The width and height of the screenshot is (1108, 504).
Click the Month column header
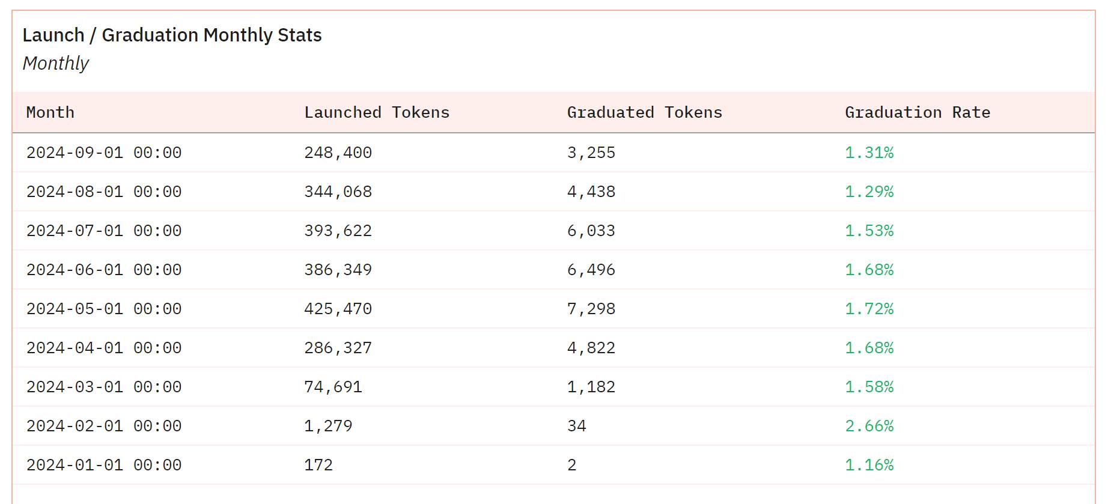tap(50, 112)
